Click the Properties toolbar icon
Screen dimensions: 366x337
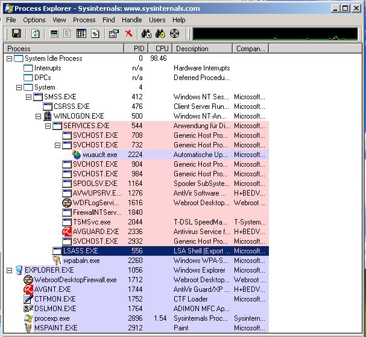tap(113, 34)
